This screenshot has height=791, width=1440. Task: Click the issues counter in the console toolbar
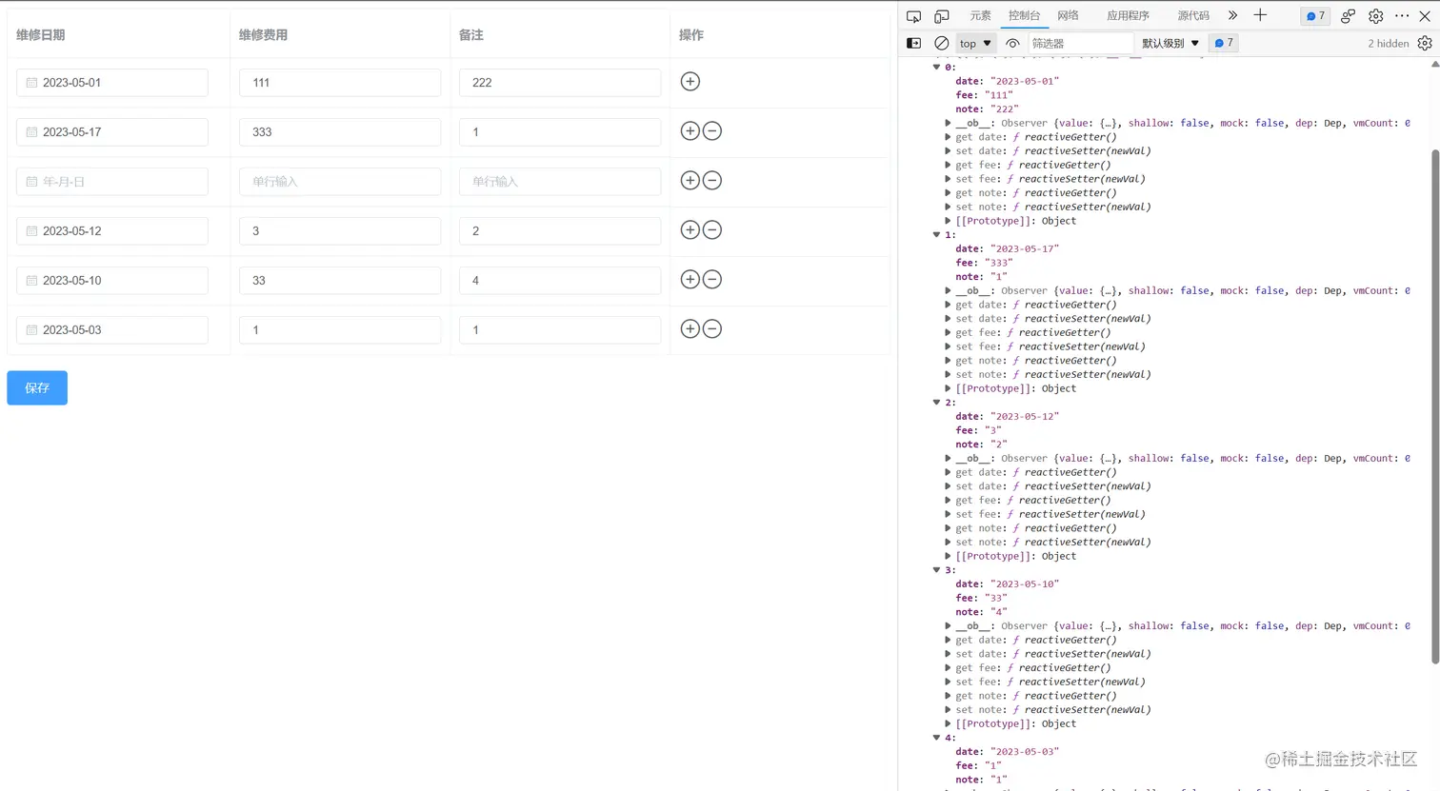(x=1224, y=43)
